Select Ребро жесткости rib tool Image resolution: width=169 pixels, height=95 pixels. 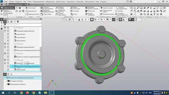tap(75, 8)
